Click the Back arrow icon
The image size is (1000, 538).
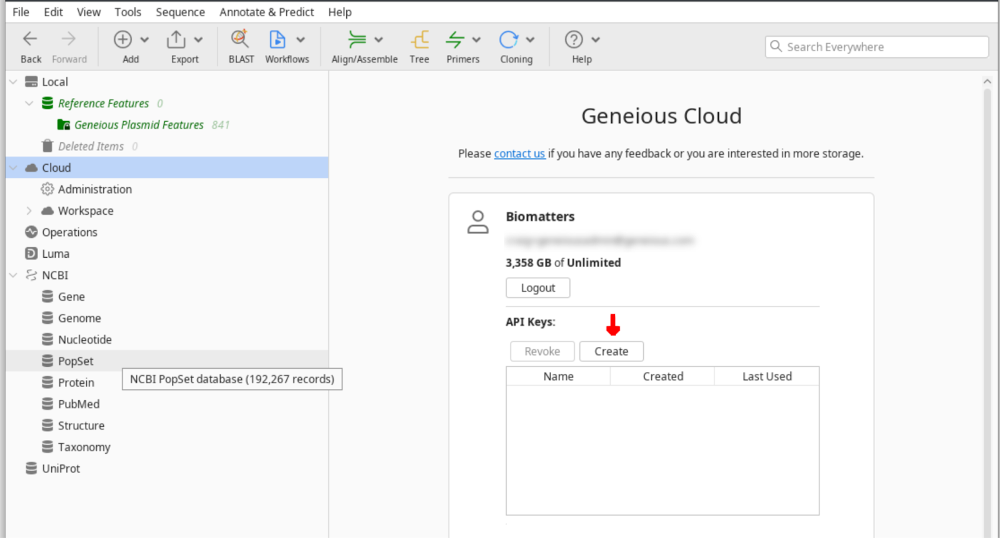[x=30, y=39]
